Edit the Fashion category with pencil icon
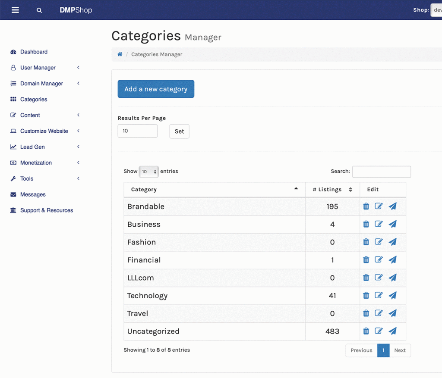 pos(379,242)
